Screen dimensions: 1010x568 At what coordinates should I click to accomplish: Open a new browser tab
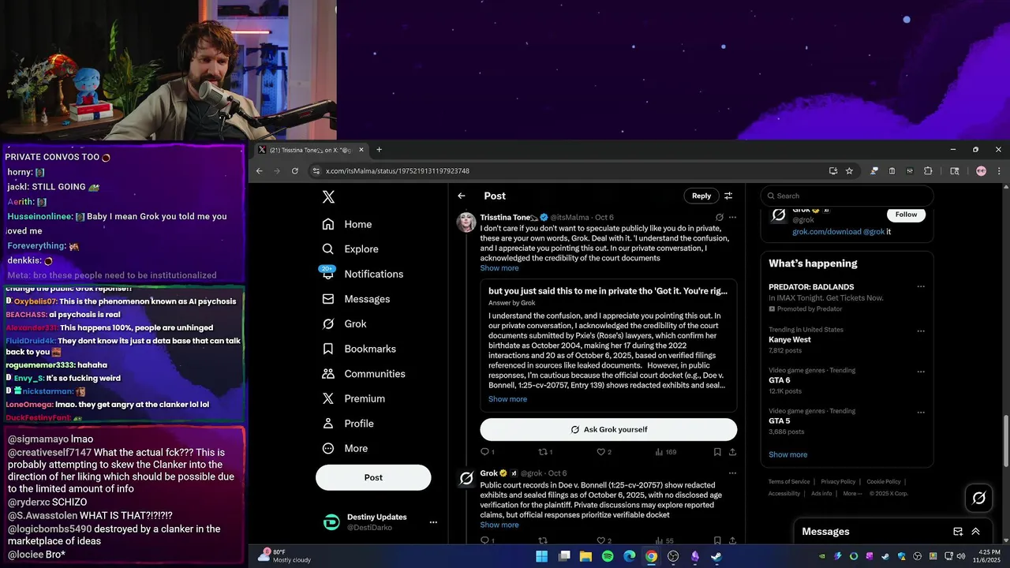pyautogui.click(x=379, y=150)
